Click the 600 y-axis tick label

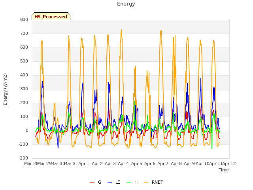click(24, 47)
